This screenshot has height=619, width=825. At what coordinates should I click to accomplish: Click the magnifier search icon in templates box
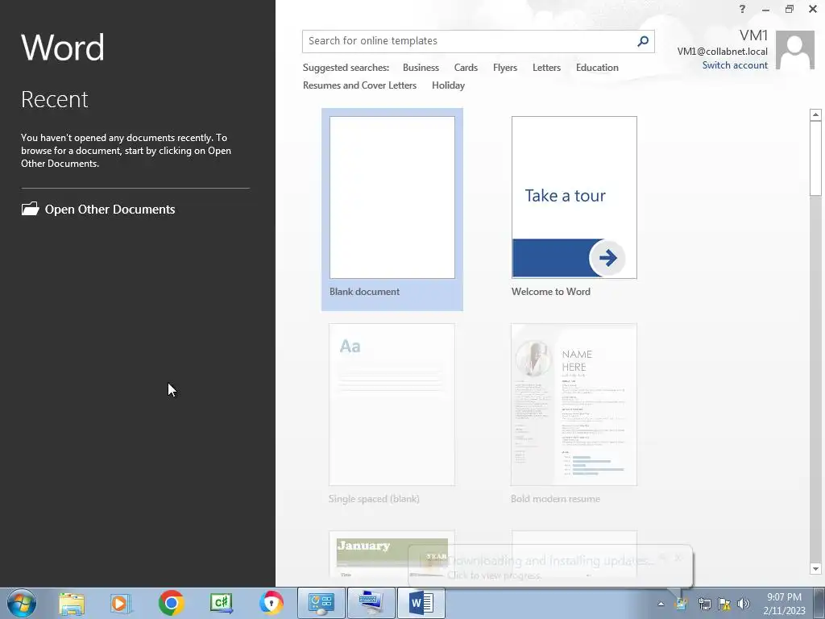click(642, 41)
